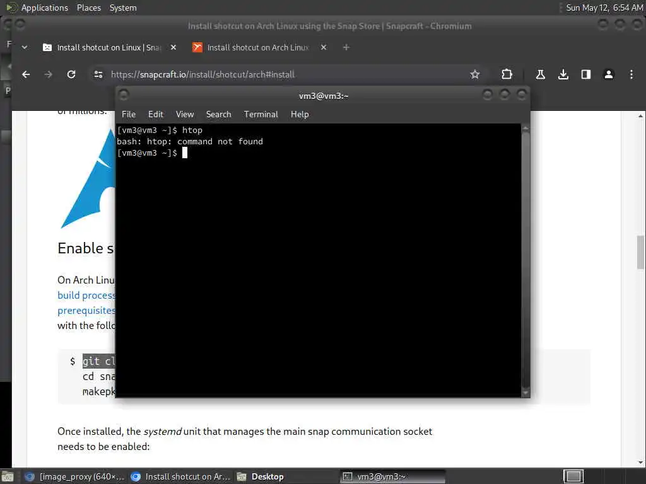Switch to 'Install shotcut on Ar...' taskbar item
The width and height of the screenshot is (646, 484).
[180, 476]
